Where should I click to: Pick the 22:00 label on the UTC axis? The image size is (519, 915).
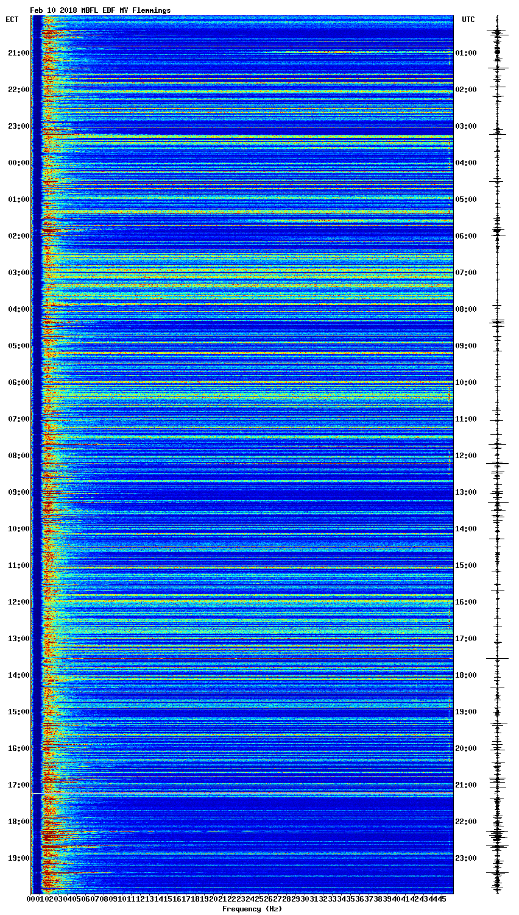pyautogui.click(x=465, y=822)
